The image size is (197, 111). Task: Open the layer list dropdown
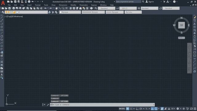(x=26, y=12)
